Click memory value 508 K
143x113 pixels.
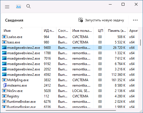121,37
